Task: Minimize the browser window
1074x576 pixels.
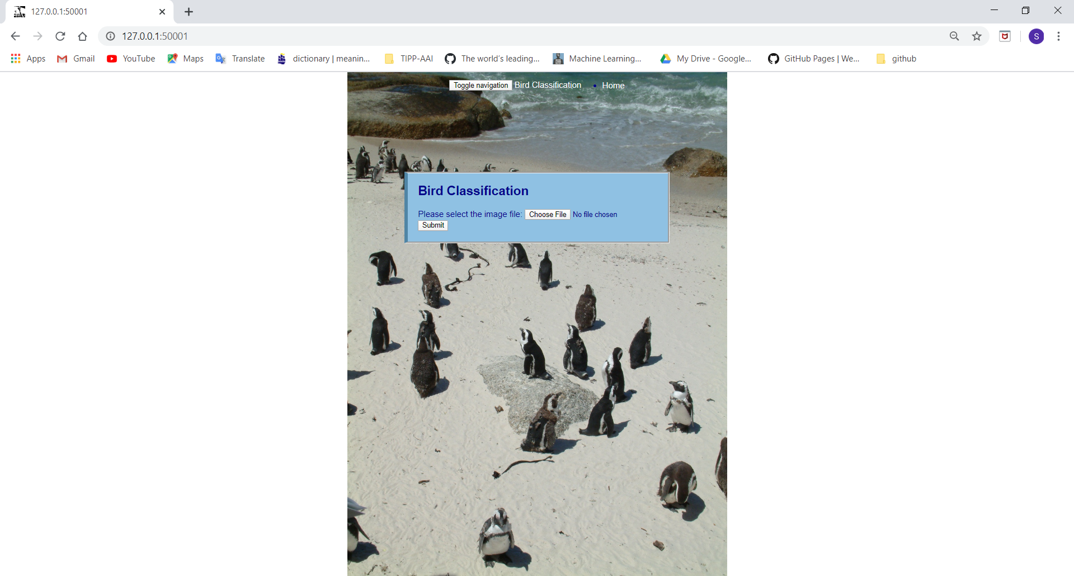Action: pos(994,10)
